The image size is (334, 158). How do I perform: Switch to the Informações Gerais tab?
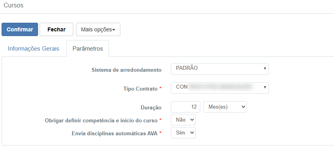tap(33, 49)
